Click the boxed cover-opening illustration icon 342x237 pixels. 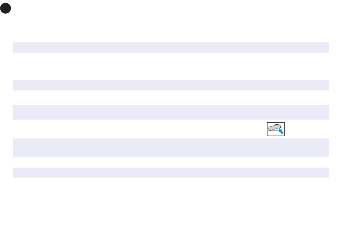pos(276,129)
